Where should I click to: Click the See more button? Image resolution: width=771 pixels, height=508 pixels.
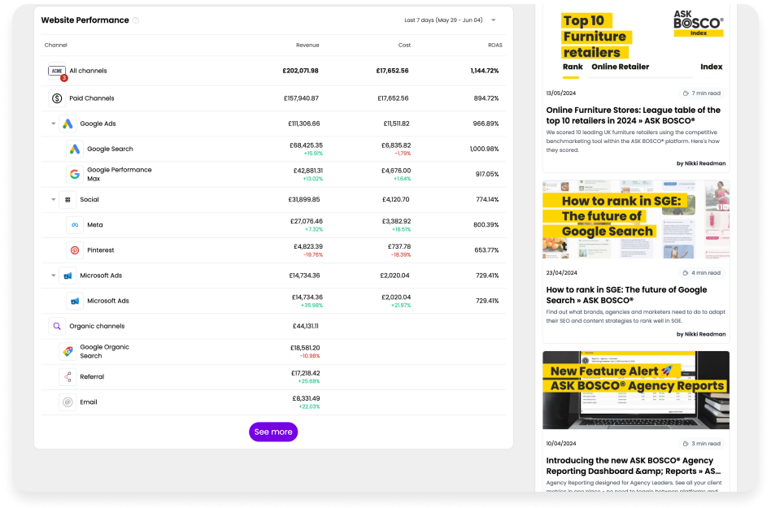(x=273, y=432)
